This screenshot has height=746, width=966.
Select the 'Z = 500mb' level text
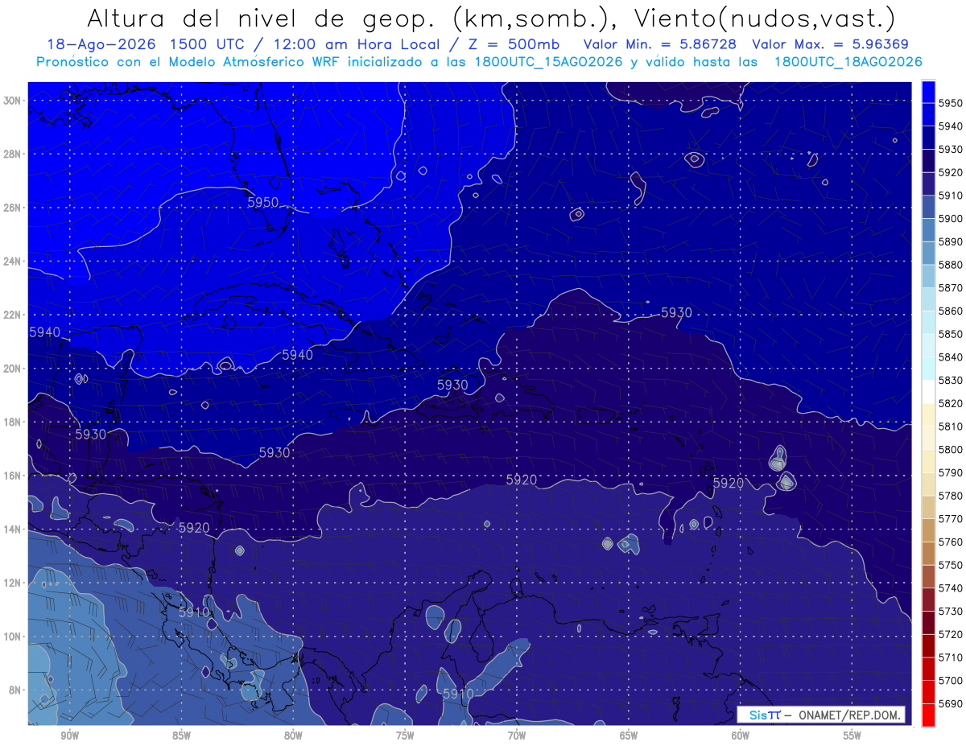(508, 45)
